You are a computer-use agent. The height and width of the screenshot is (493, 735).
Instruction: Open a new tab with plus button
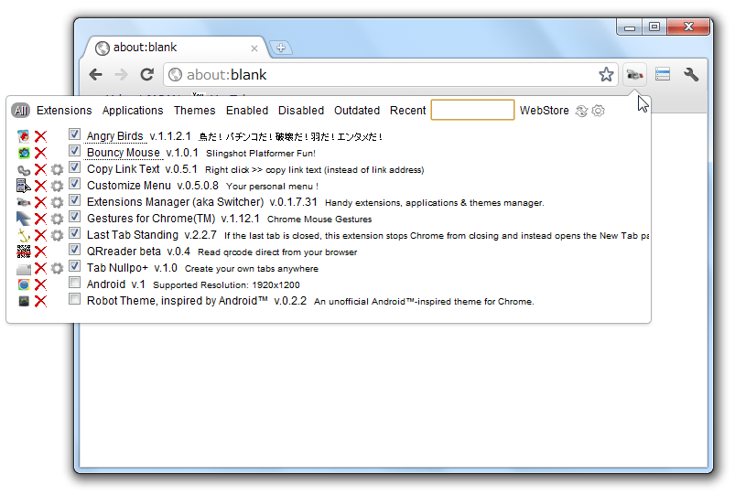tap(281, 48)
